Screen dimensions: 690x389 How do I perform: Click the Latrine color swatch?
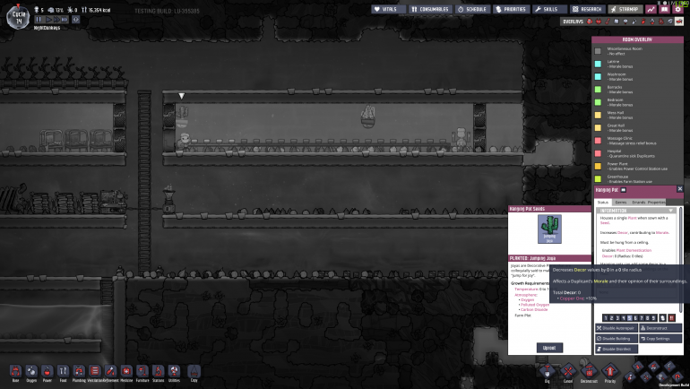point(598,64)
